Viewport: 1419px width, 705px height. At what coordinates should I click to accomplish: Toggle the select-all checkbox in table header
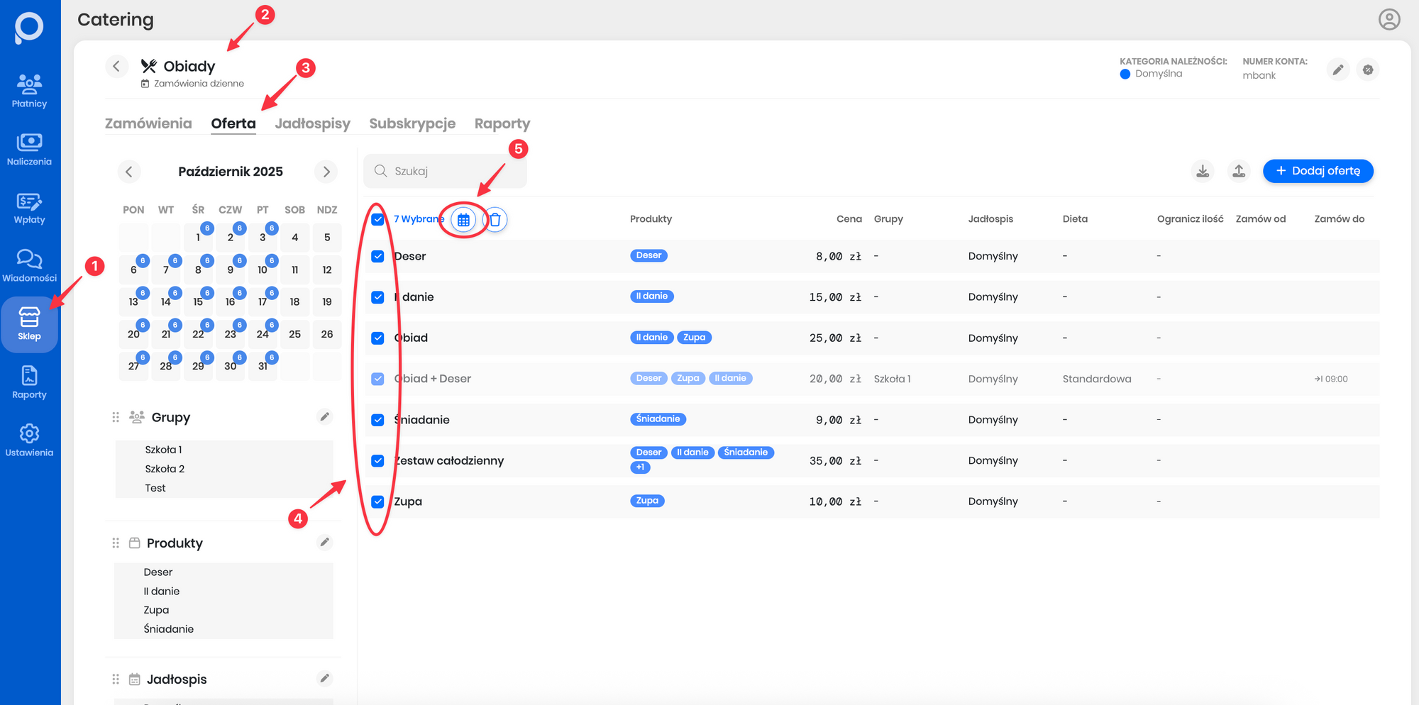click(378, 219)
